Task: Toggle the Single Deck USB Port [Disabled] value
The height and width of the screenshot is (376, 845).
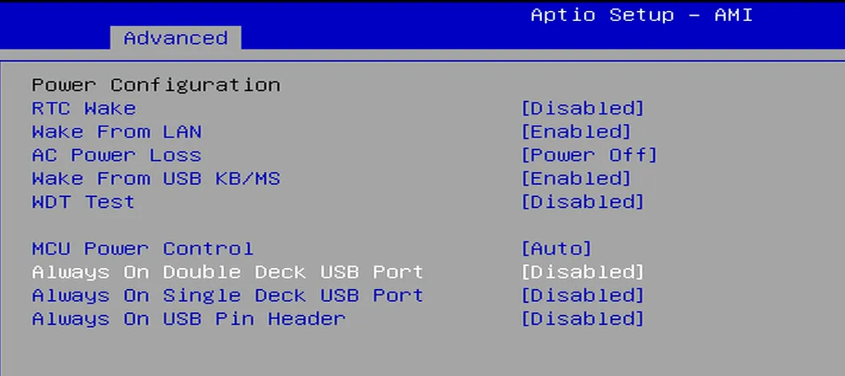Action: 582,295
